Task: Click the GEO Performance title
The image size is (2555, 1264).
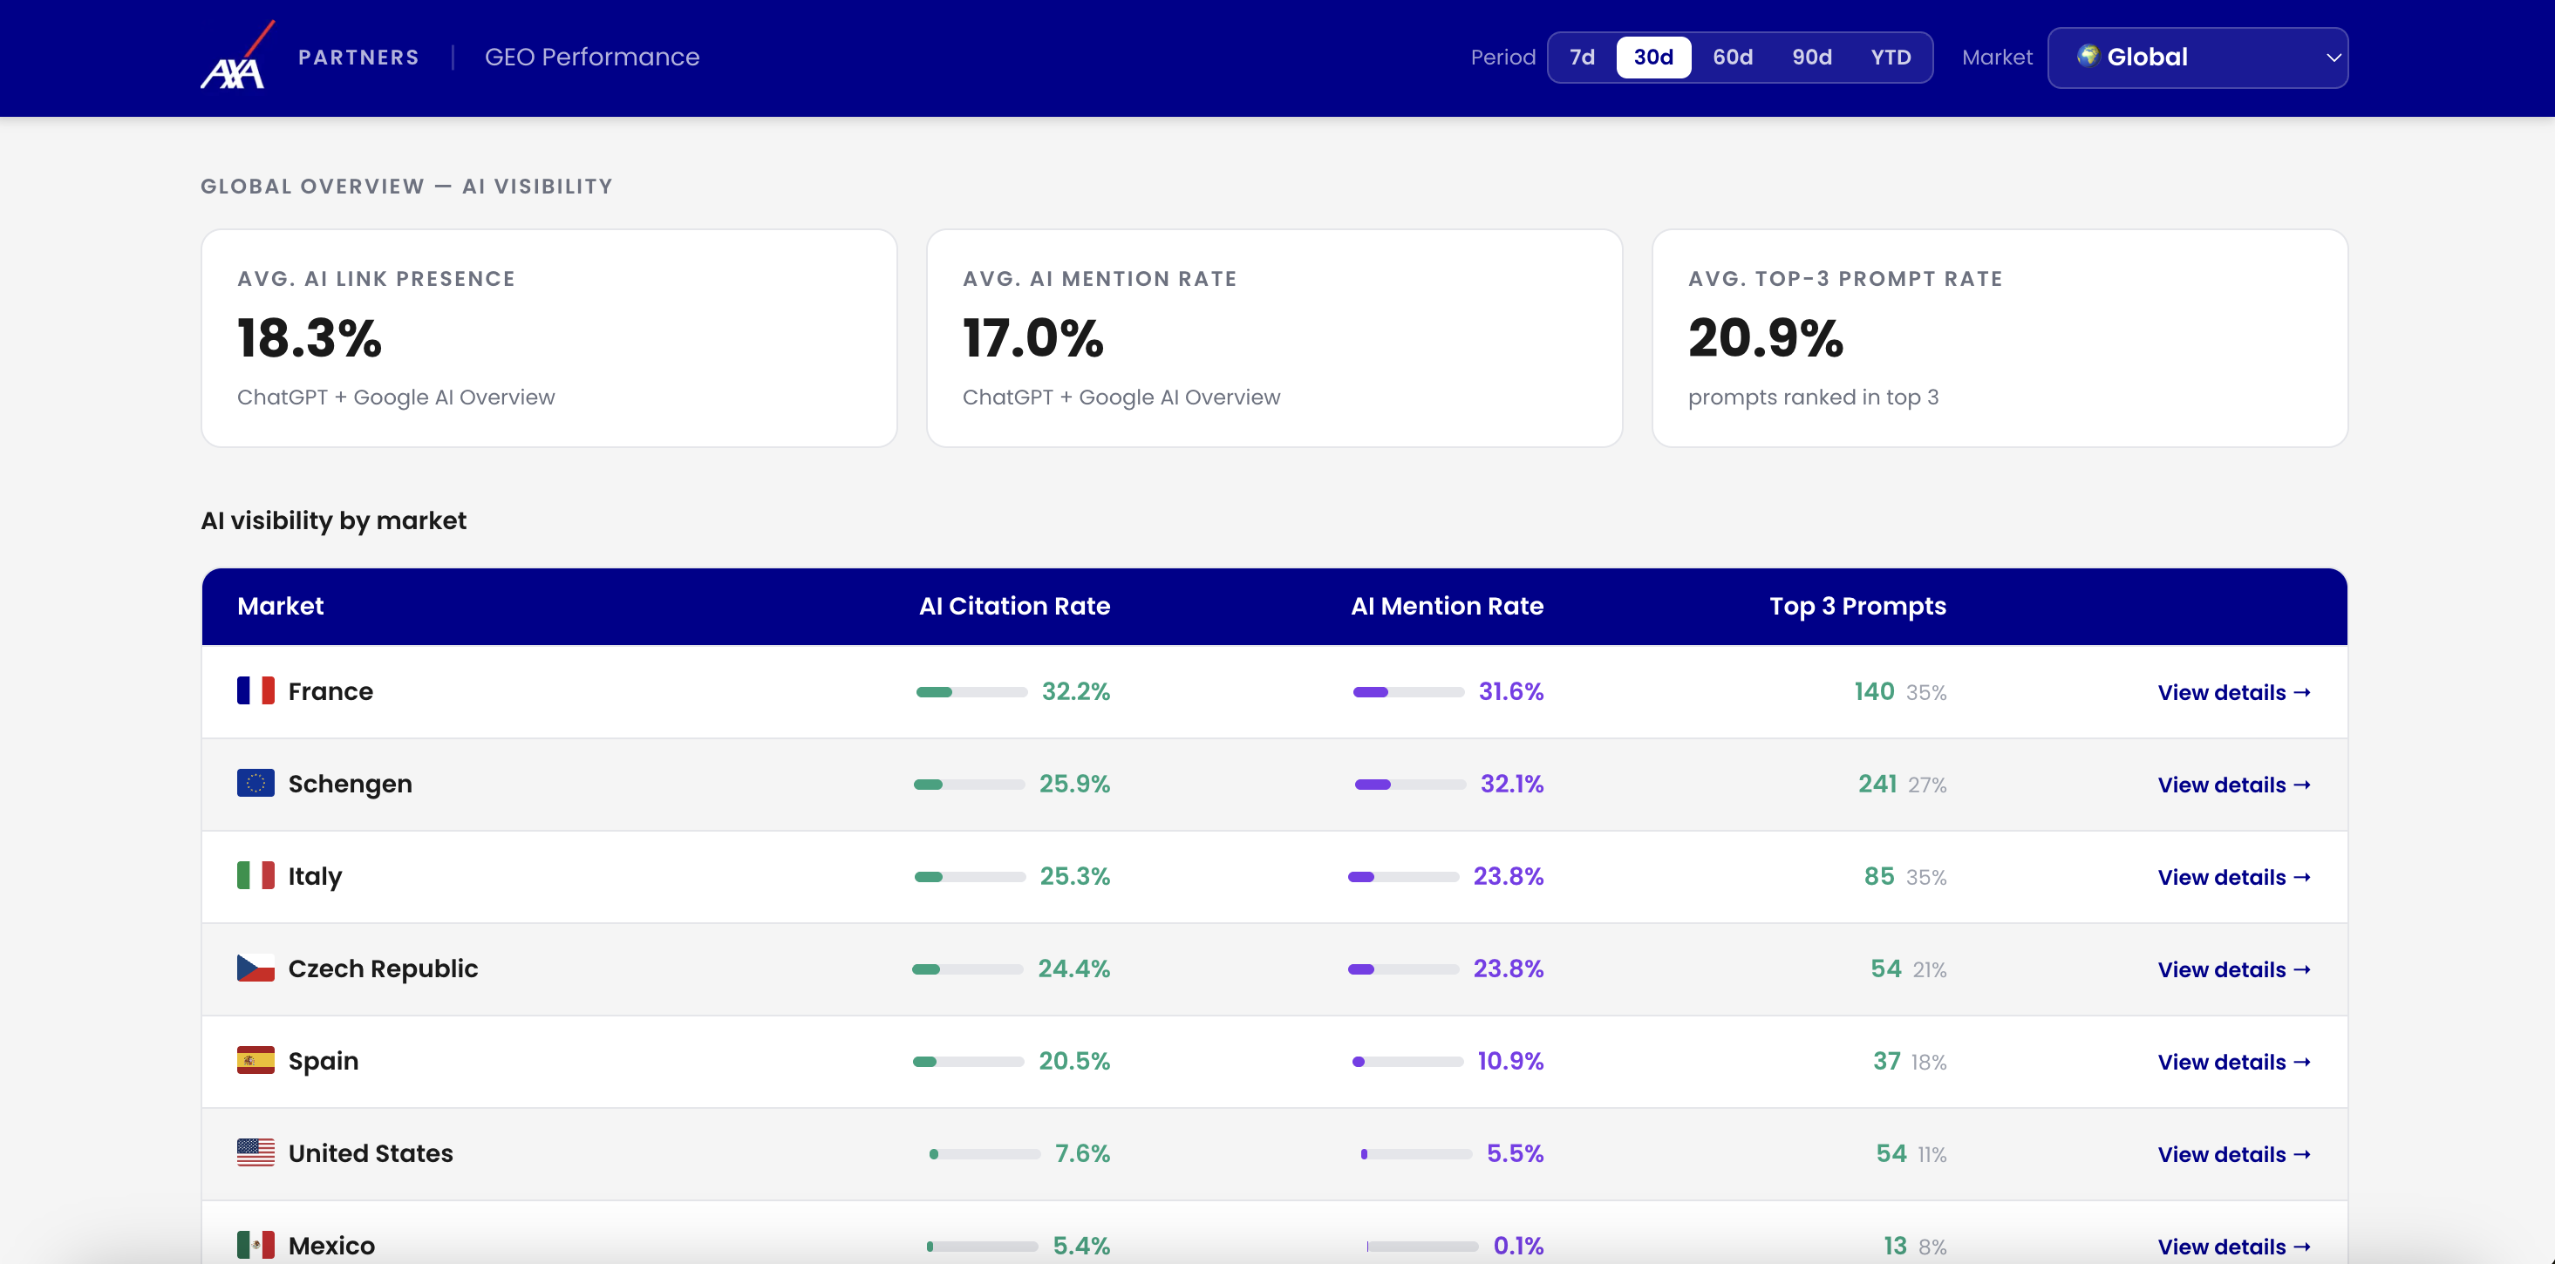Action: click(x=592, y=58)
